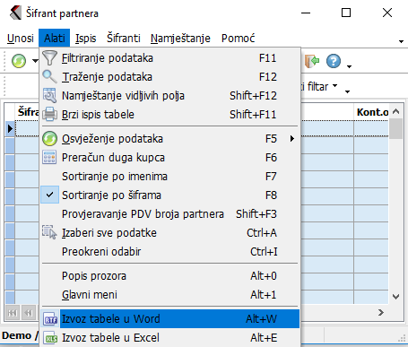Choose Izaberi sve podatke entry
This screenshot has height=347, width=408.
point(170,233)
